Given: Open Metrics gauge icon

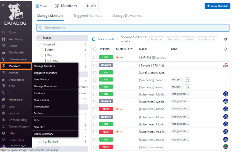Looking at the screenshot, I should [3, 73].
